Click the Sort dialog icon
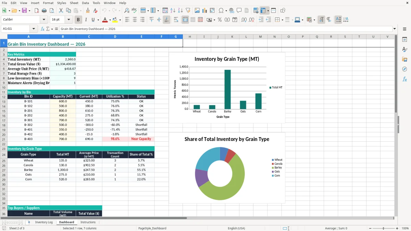411x231 pixels. [x=165, y=11]
